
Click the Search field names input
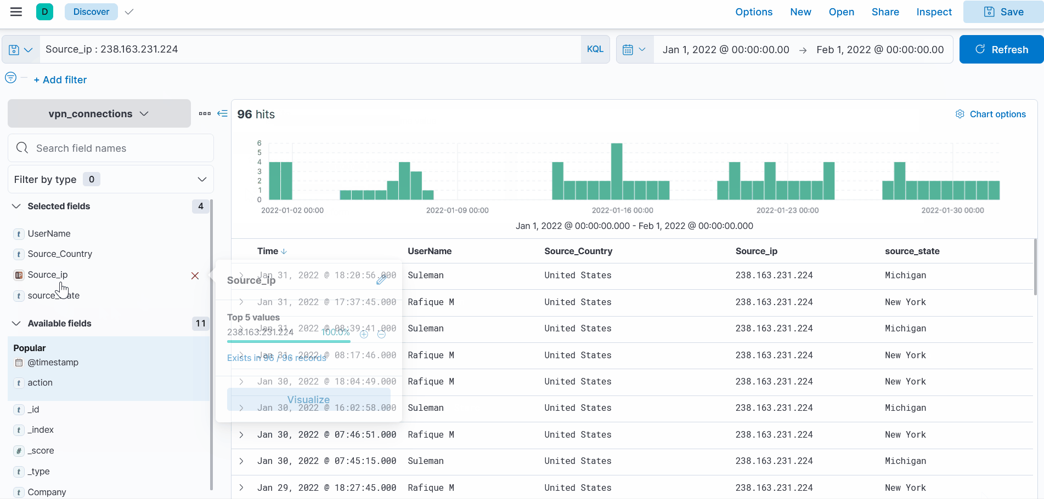(x=111, y=148)
